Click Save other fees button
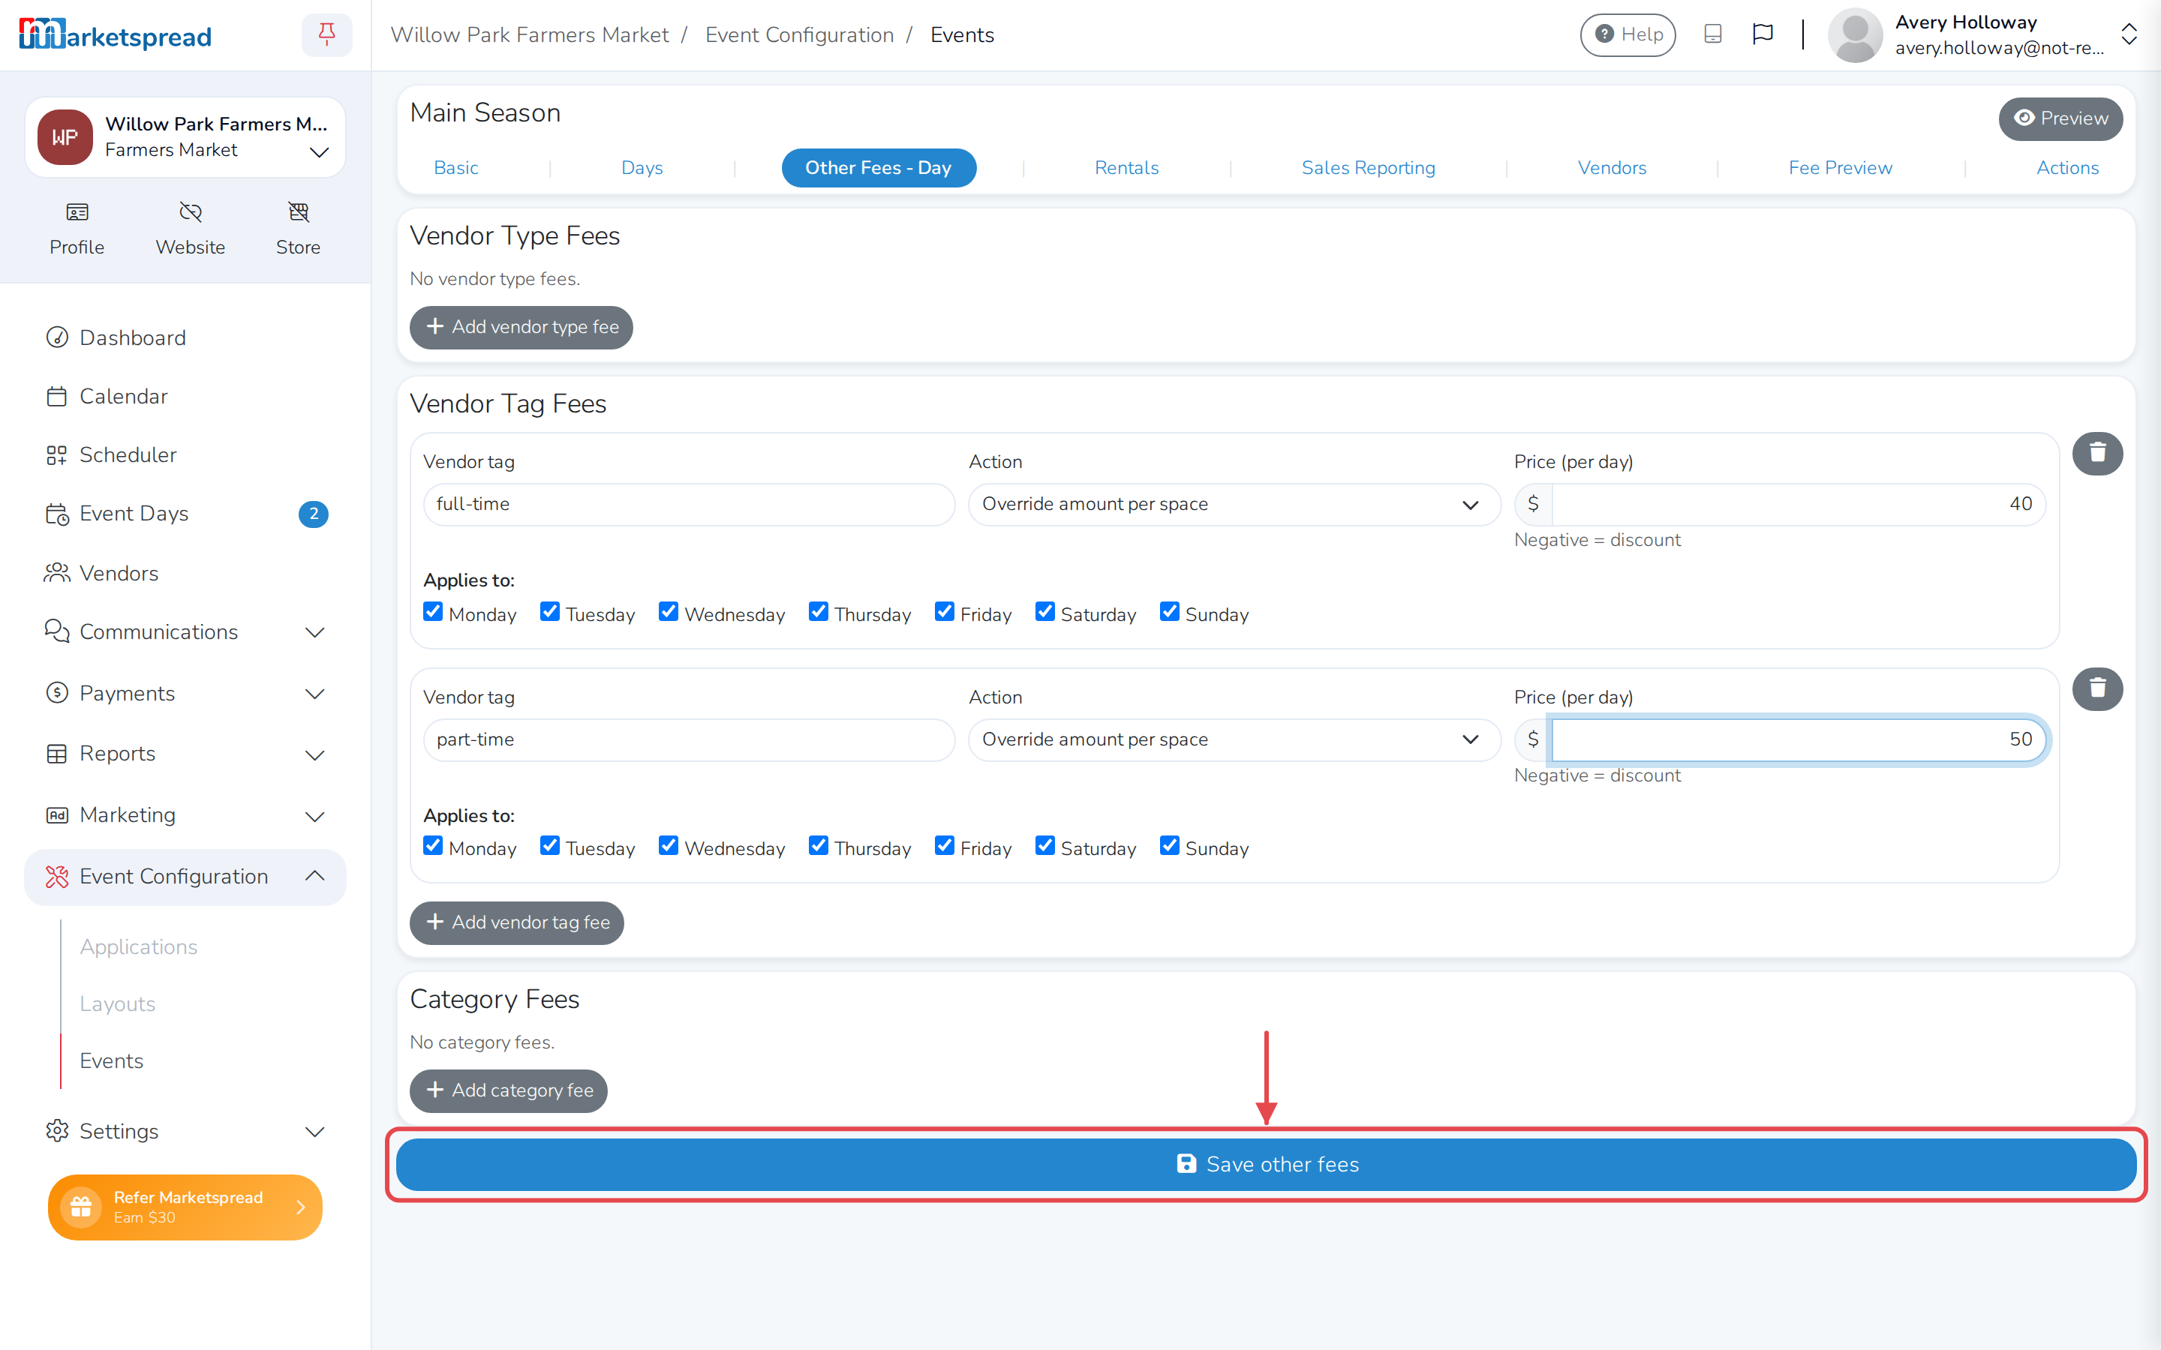2161x1350 pixels. pos(1267,1164)
